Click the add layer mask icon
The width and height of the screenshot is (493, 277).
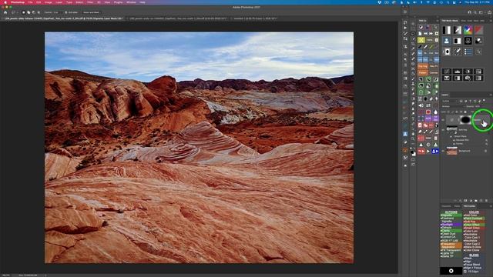pyautogui.click(x=465, y=200)
